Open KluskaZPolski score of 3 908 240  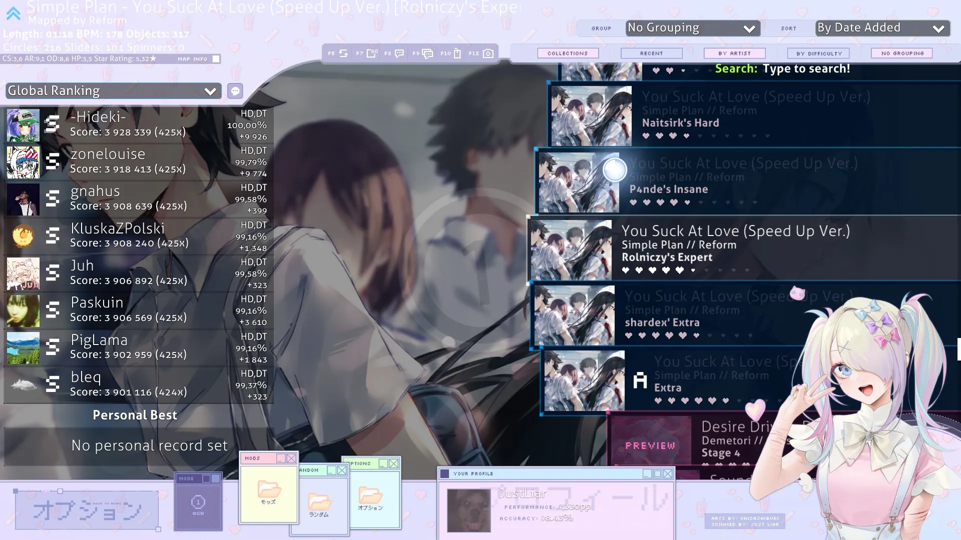click(x=139, y=236)
